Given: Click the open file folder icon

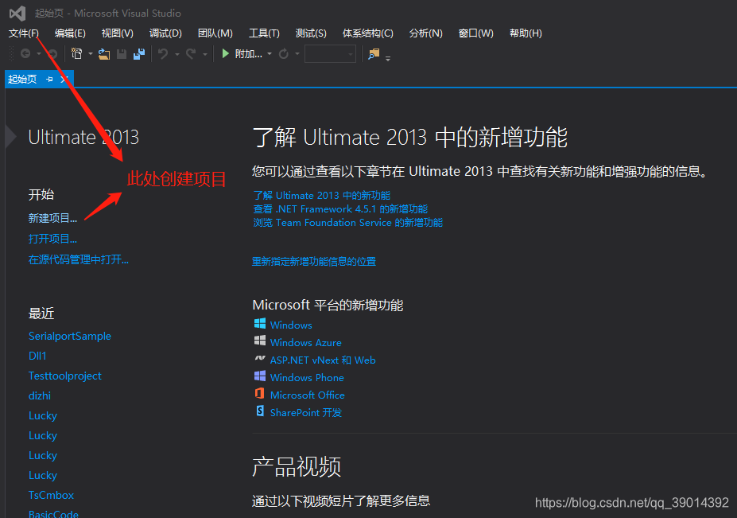Looking at the screenshot, I should 104,54.
